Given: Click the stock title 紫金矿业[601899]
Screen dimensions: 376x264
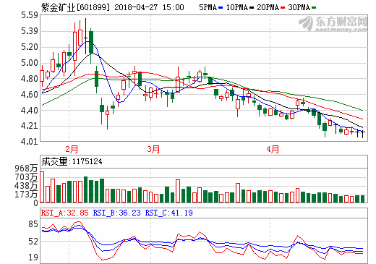Looking at the screenshot, I should click(75, 7).
